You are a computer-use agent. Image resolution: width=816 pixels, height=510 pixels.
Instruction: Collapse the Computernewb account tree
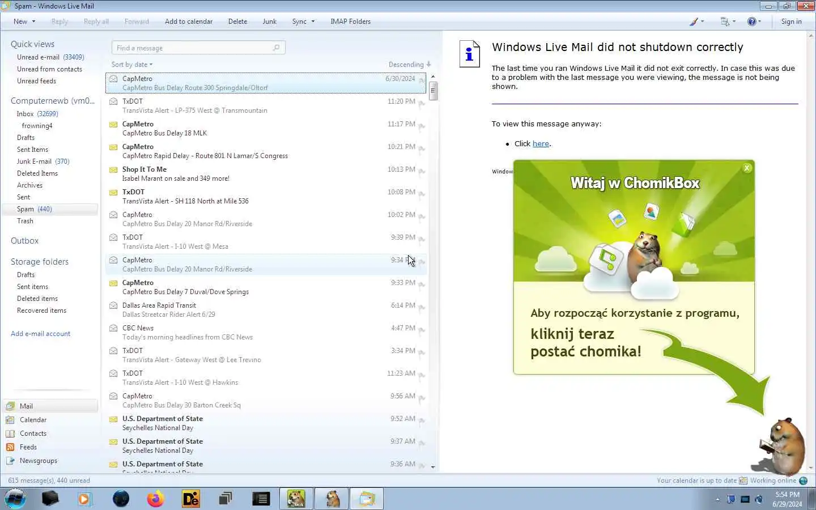(x=53, y=101)
